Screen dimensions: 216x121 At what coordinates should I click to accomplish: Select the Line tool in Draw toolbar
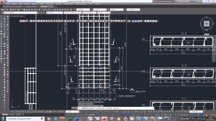[x=1, y=17]
